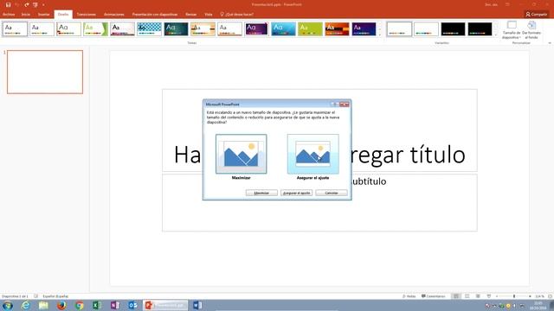
Task: Click the zoom slider handle
Action: coord(514,296)
